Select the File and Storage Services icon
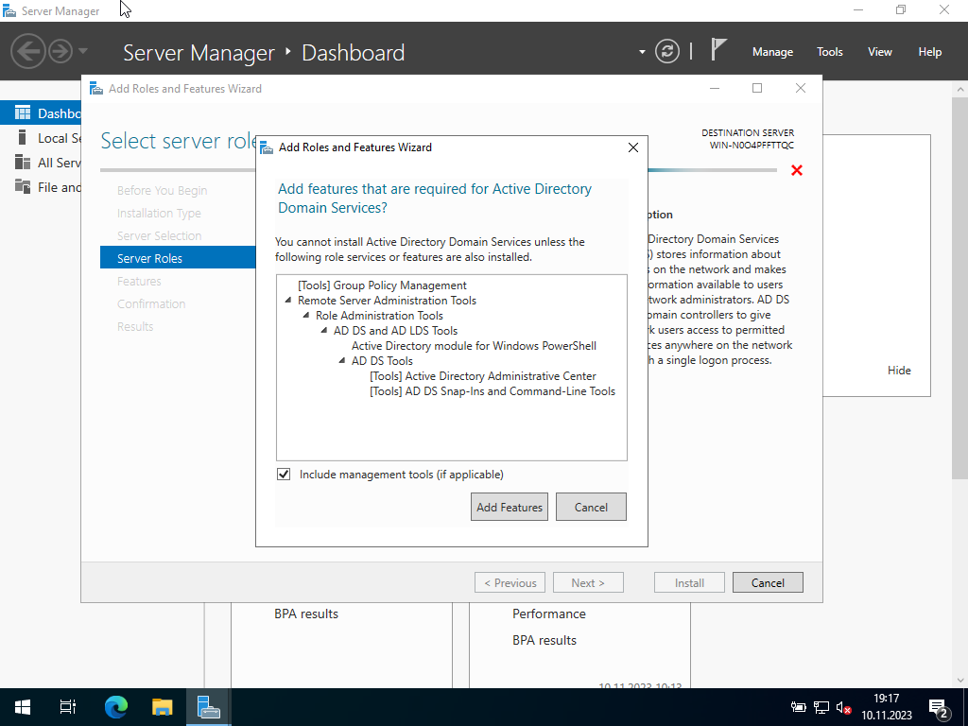 point(23,186)
